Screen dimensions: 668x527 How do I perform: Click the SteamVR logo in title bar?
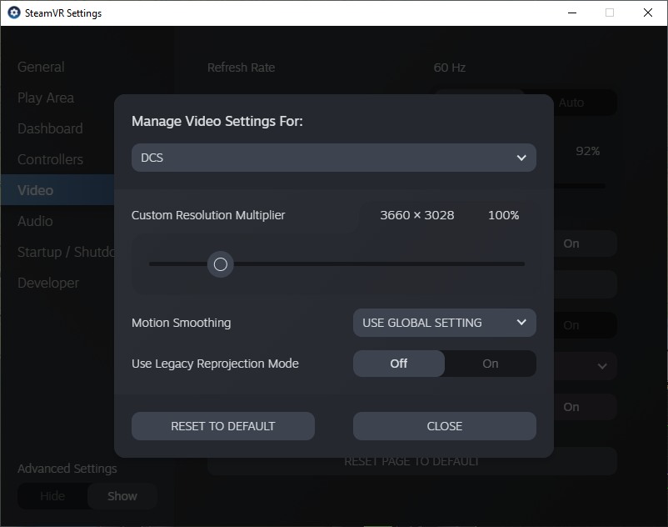(14, 13)
